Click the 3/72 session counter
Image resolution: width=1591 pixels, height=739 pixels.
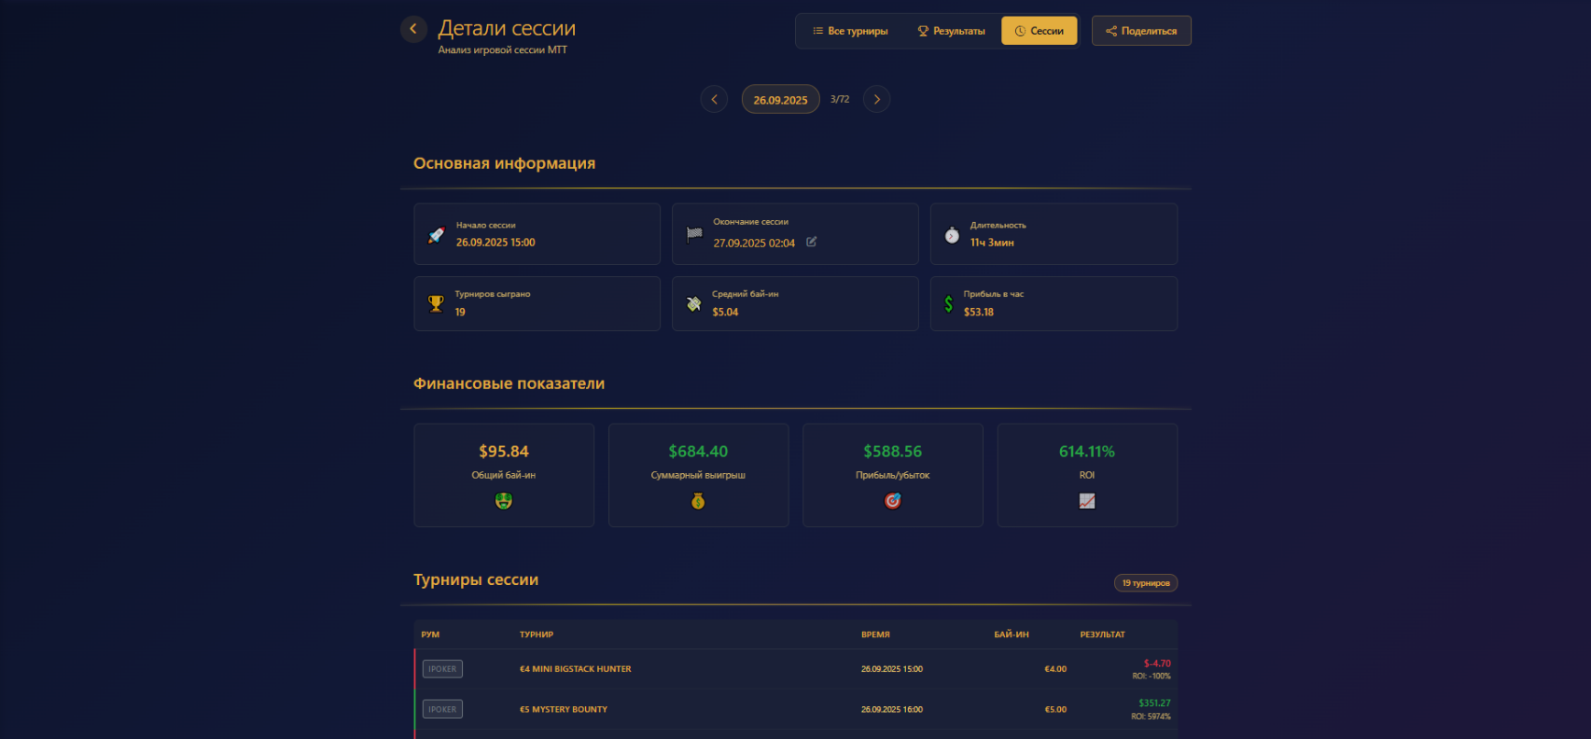click(840, 99)
